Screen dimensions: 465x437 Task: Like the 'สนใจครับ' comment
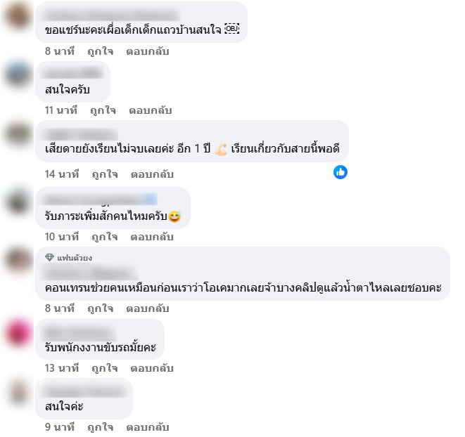(103, 110)
